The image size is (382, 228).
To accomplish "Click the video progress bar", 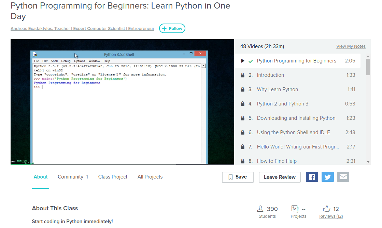I will [122, 164].
